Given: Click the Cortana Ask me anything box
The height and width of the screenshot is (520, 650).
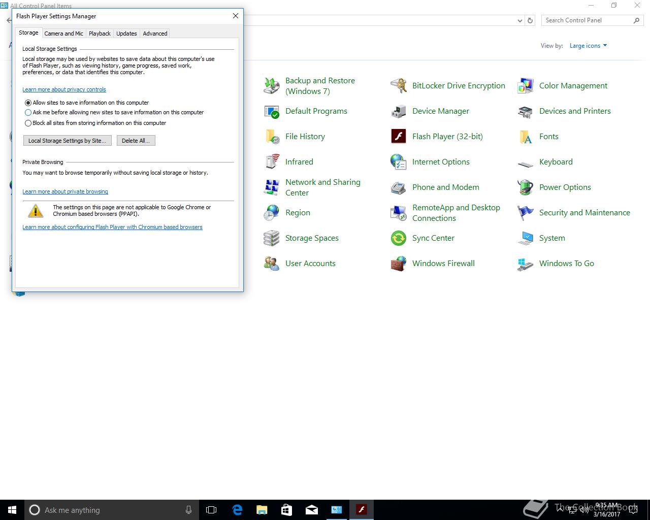Looking at the screenshot, I should tap(111, 510).
